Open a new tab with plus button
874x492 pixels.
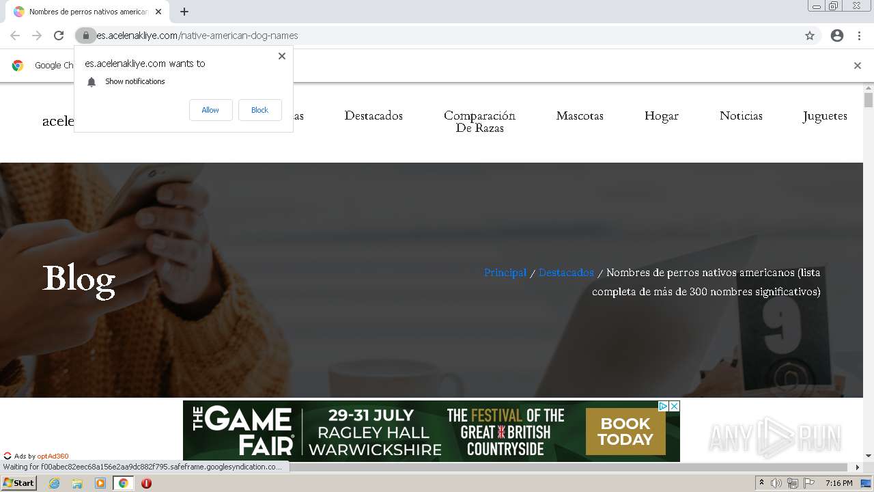coord(184,12)
